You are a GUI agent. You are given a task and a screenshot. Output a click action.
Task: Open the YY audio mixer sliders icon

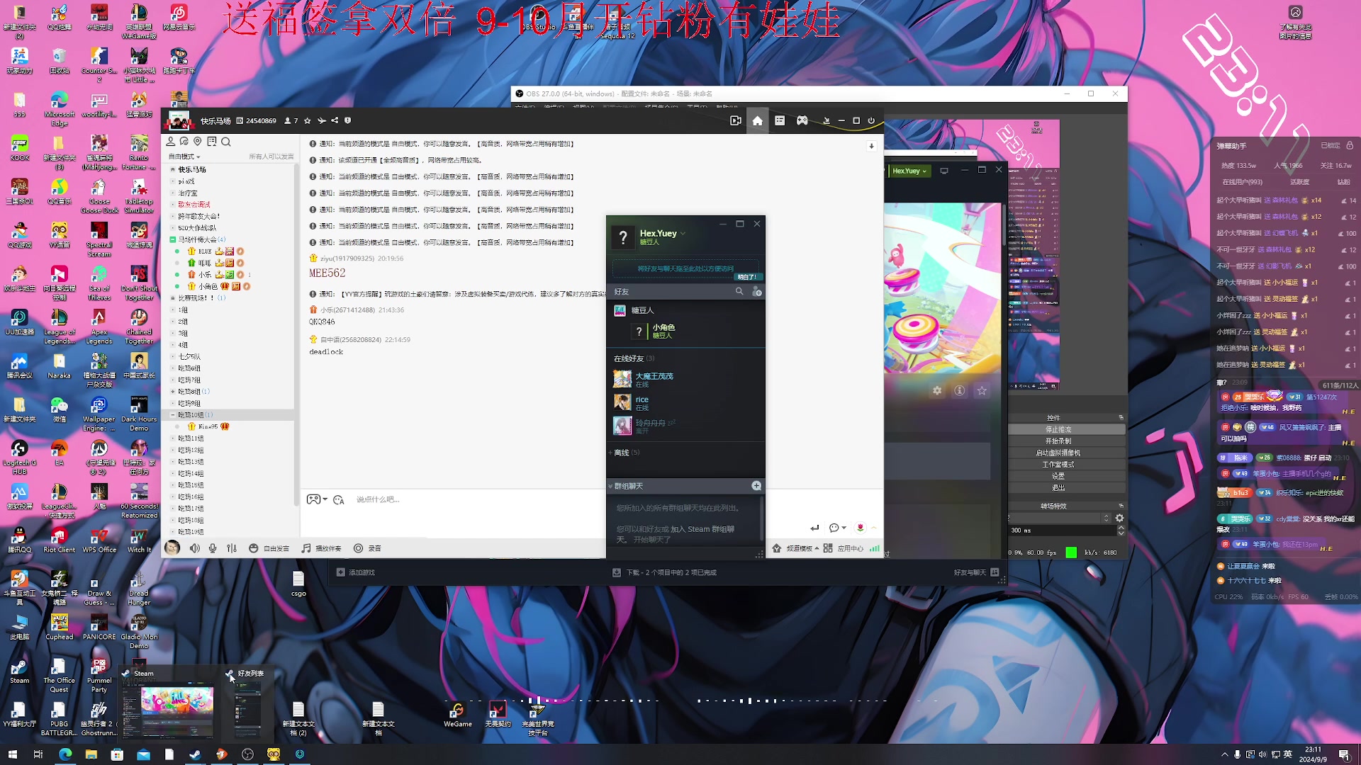(232, 548)
